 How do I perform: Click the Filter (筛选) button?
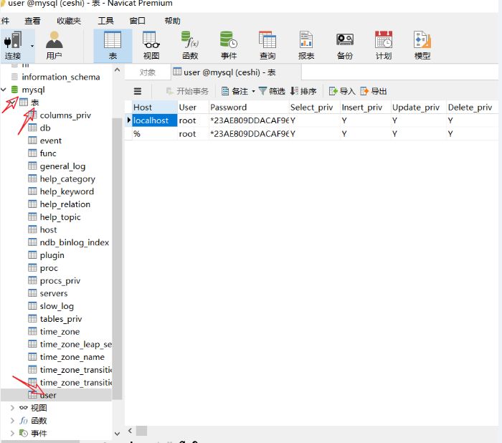(x=272, y=91)
